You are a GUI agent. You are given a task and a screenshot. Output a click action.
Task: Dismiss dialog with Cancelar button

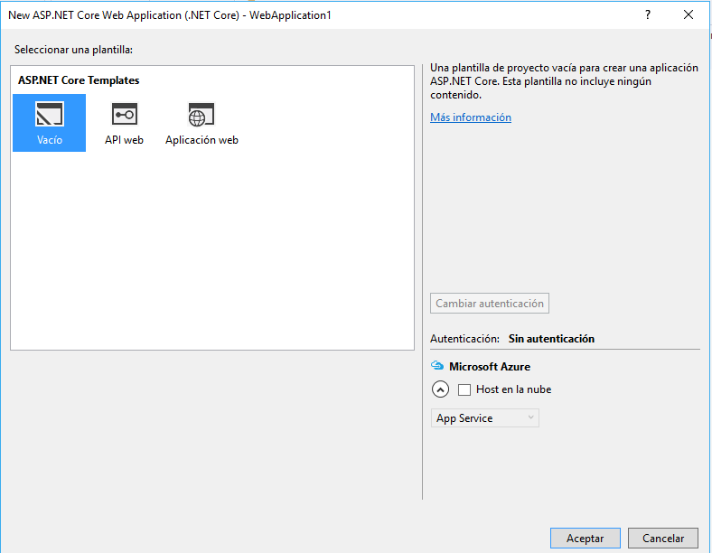663,538
